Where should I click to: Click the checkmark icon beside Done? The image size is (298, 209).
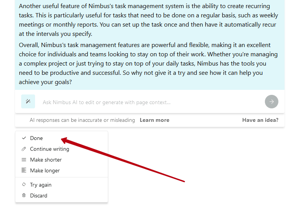click(x=24, y=138)
